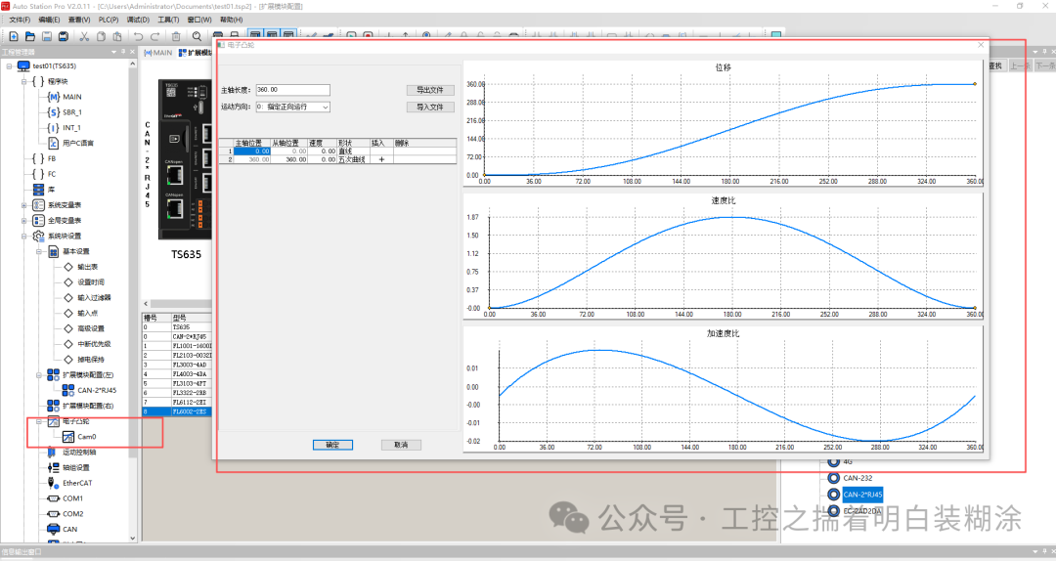Click the Open folder toolbar icon

pyautogui.click(x=29, y=36)
